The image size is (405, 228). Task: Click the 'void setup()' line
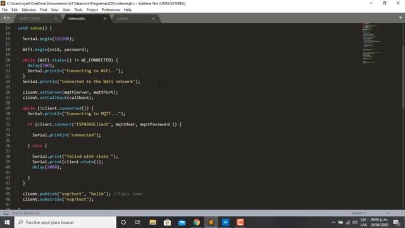tap(35, 28)
